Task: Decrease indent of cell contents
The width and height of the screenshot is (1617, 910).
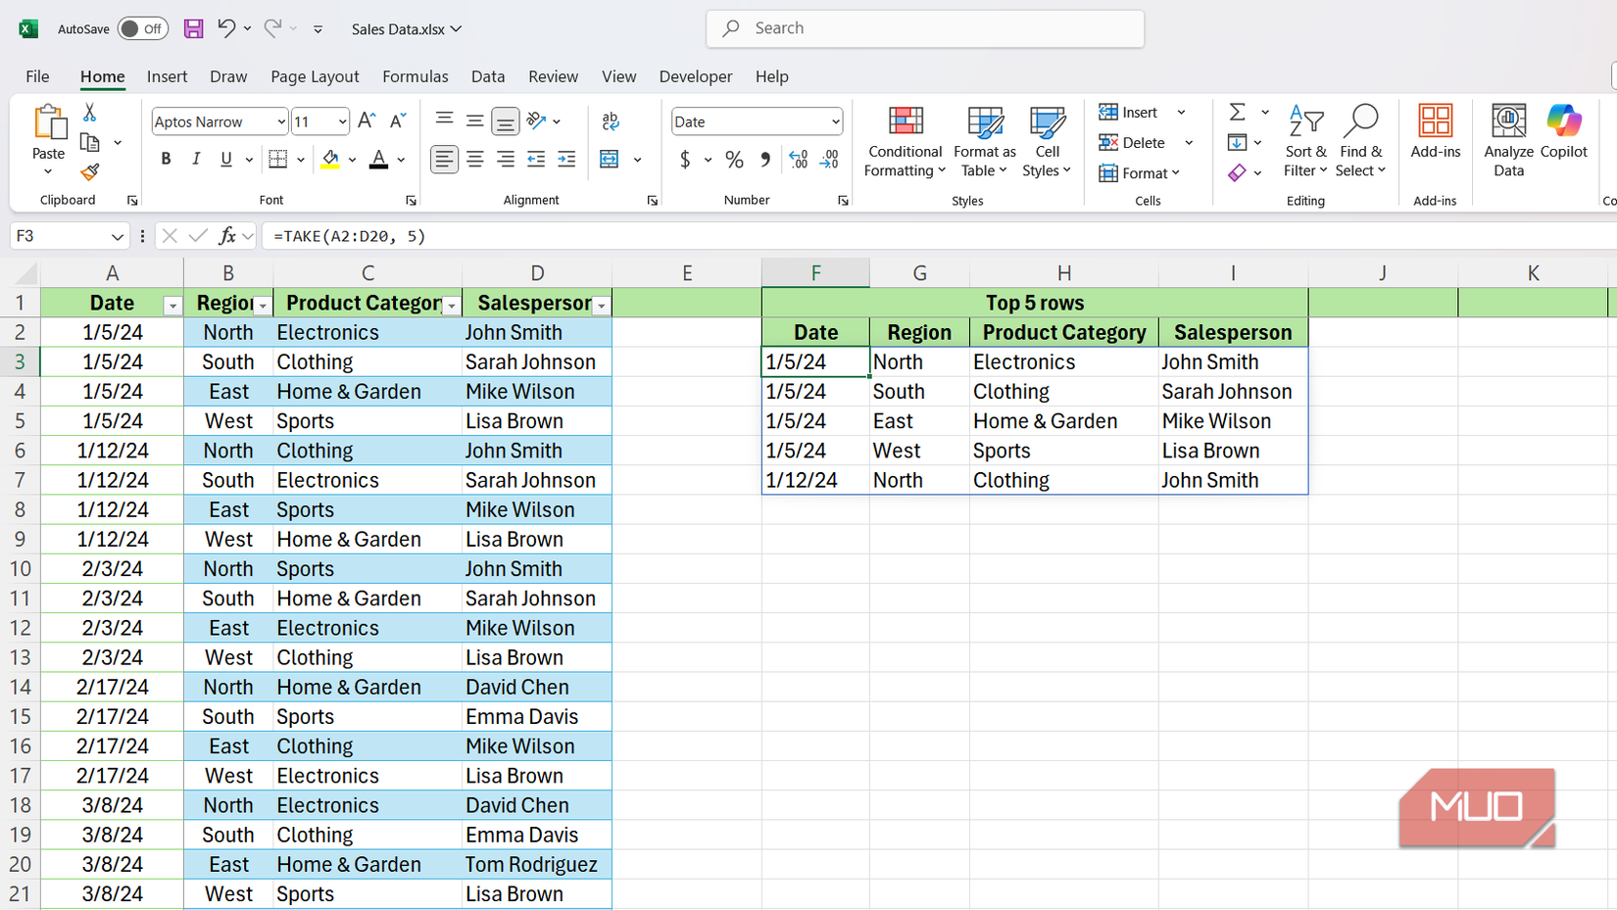Action: tap(536, 159)
